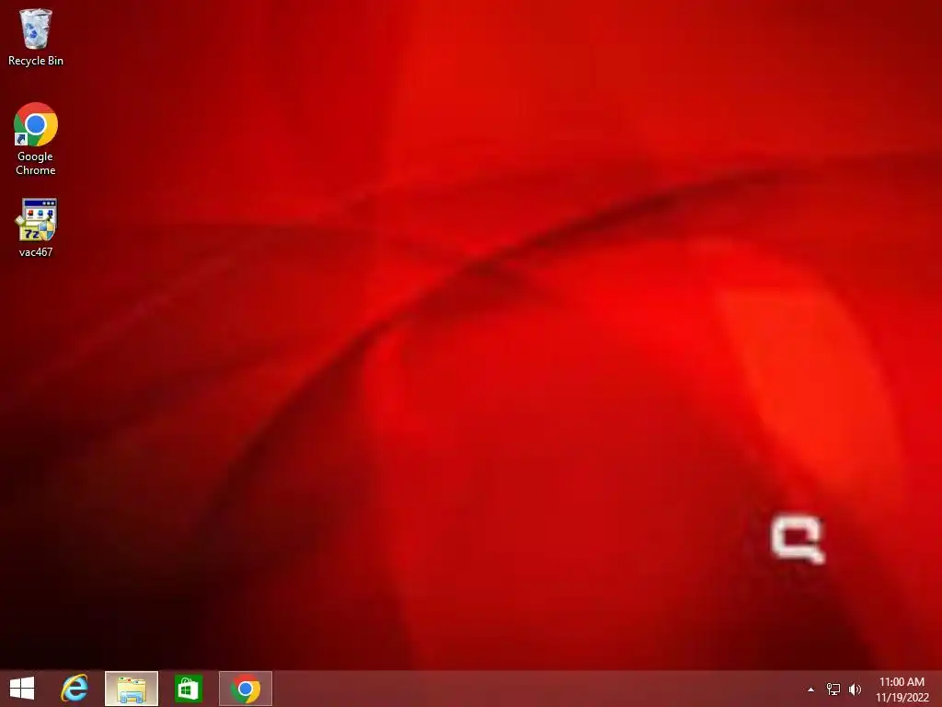Open Windows Store from the taskbar
The width and height of the screenshot is (942, 707).
[x=188, y=689]
